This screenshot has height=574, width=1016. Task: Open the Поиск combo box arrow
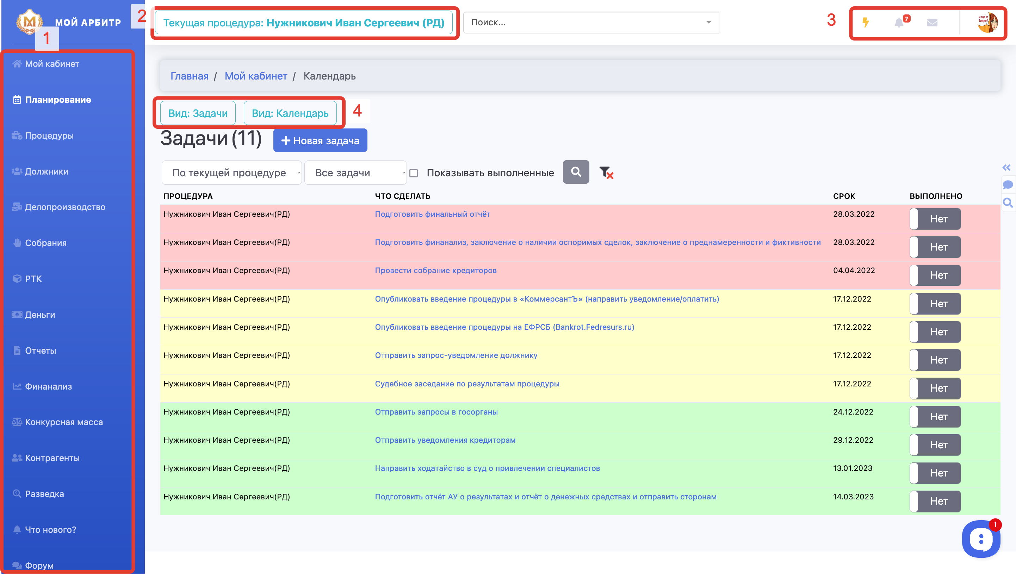coord(709,23)
